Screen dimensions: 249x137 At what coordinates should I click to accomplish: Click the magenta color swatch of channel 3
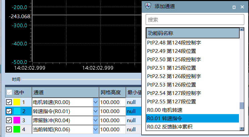pyautogui.click(x=17, y=120)
